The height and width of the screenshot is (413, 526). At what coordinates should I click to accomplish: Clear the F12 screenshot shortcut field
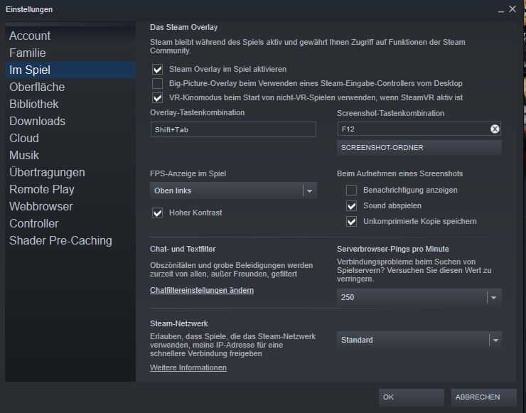pyautogui.click(x=495, y=129)
